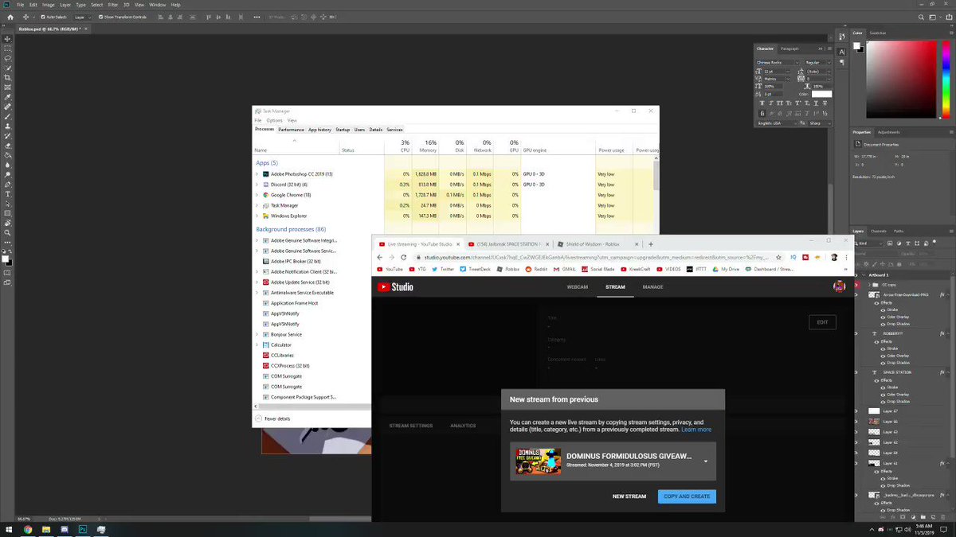Select the Eraser tool
The image size is (956, 537).
[7, 146]
